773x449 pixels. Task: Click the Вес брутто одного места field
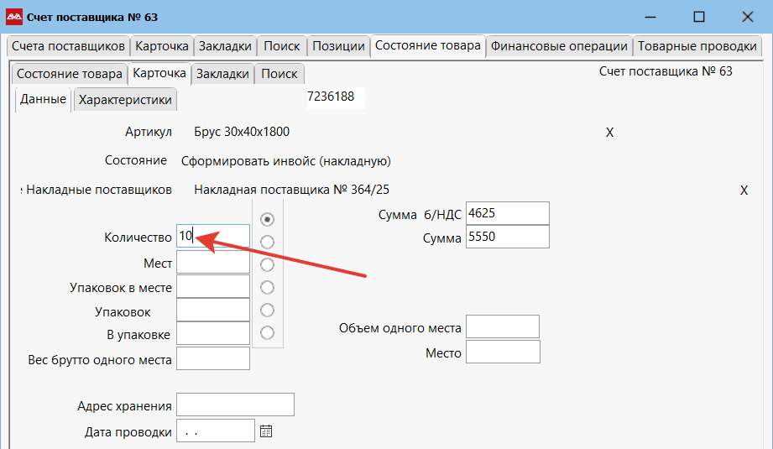[213, 359]
